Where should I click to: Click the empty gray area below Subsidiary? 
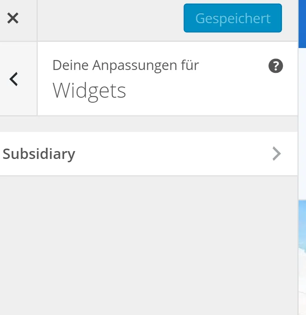tap(149, 245)
